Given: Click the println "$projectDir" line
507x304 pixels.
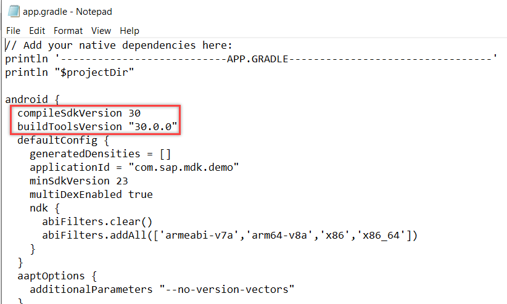Looking at the screenshot, I should [70, 72].
